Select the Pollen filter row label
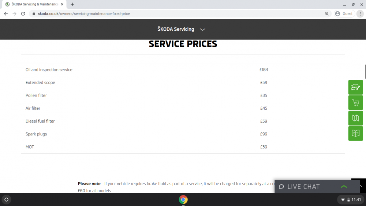Screen dimensions: 366x206 pos(36,95)
